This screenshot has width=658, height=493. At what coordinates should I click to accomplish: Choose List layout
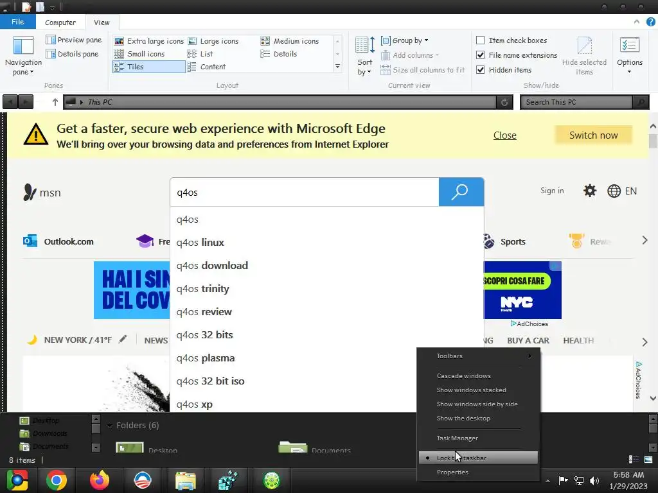click(200, 54)
